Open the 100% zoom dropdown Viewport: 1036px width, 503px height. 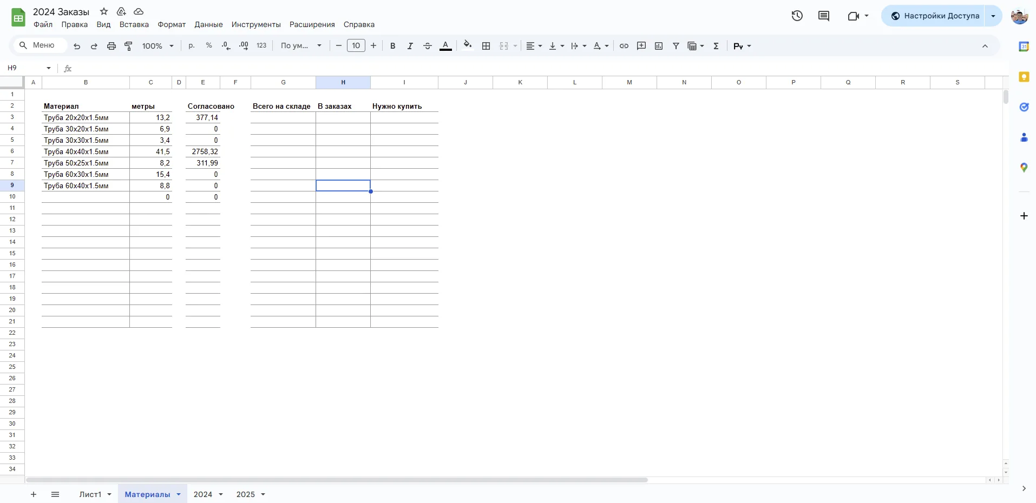tap(158, 46)
